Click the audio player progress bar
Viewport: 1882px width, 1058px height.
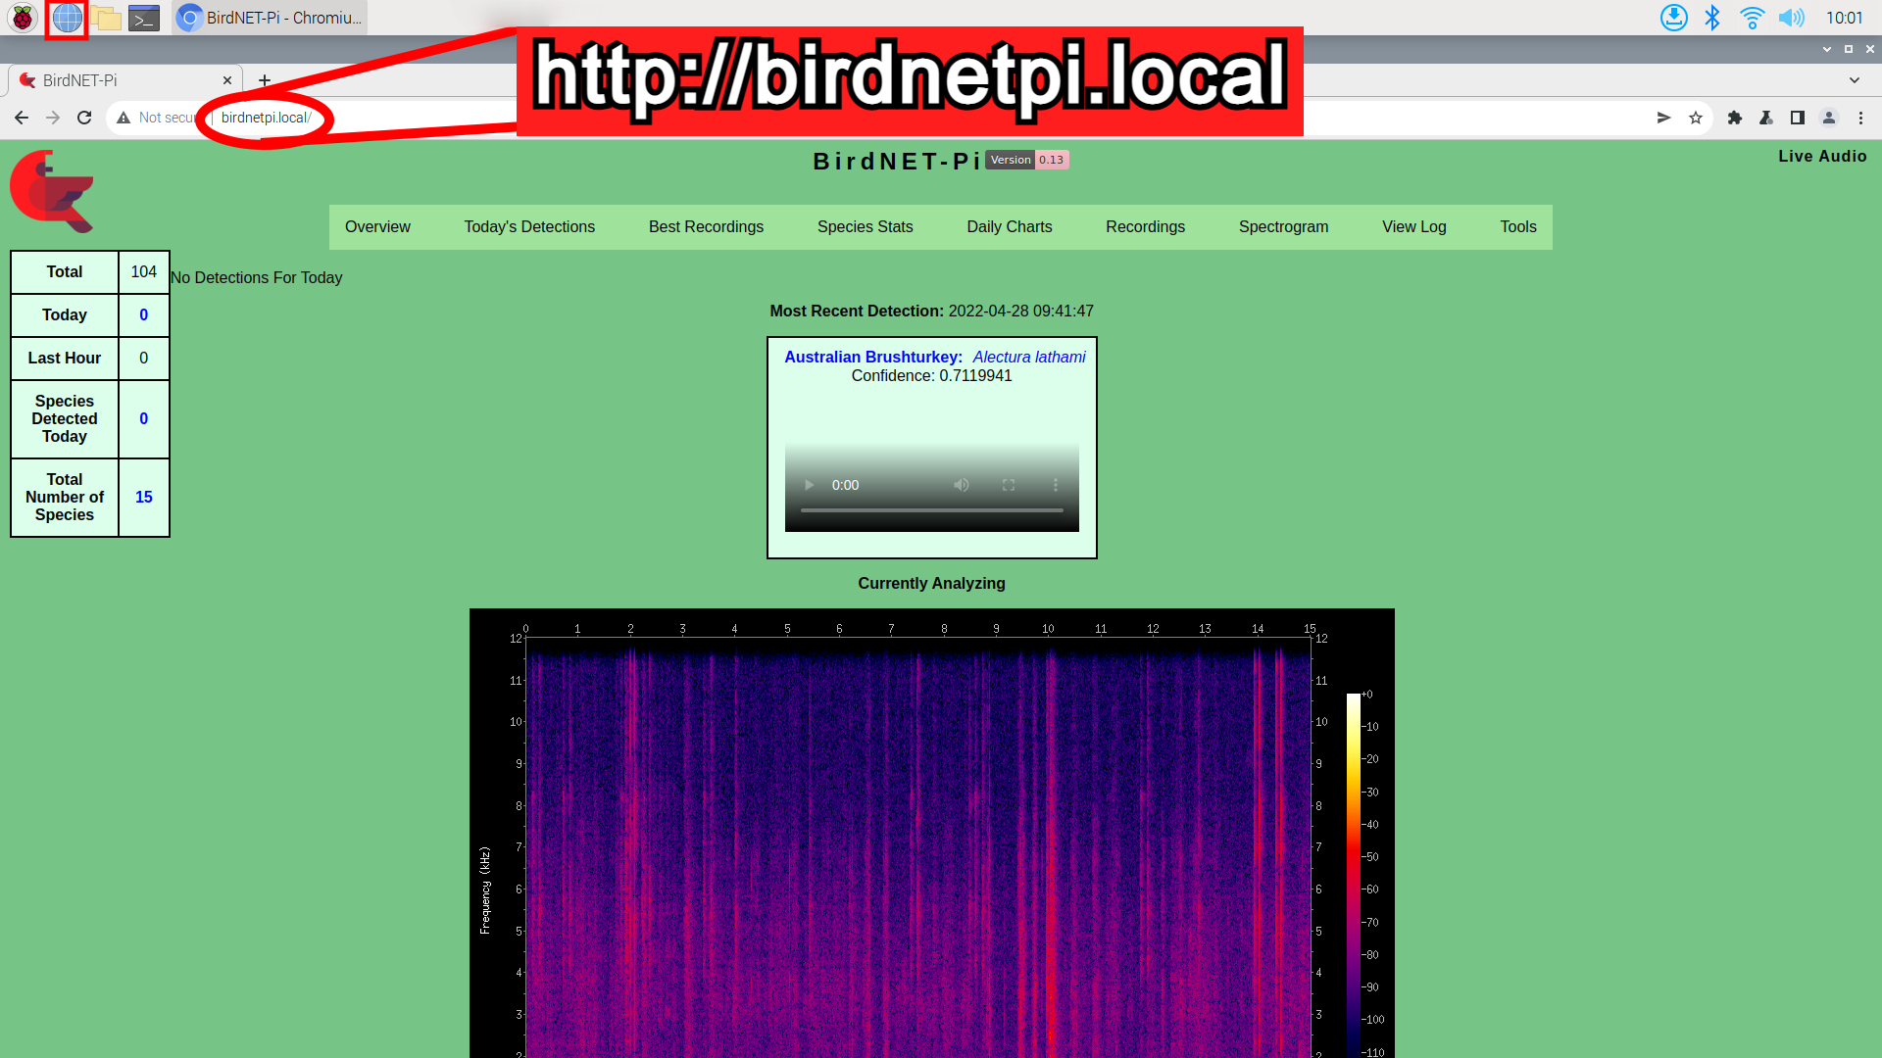[931, 509]
